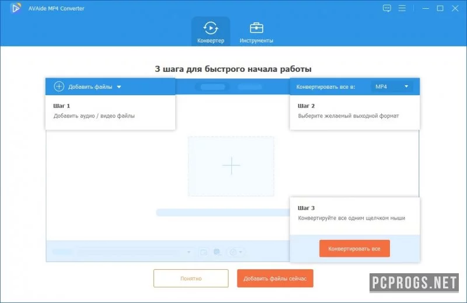467x303 pixels.
Task: Click the AVAide MP4 Converter logo icon
Action: click(x=16, y=8)
